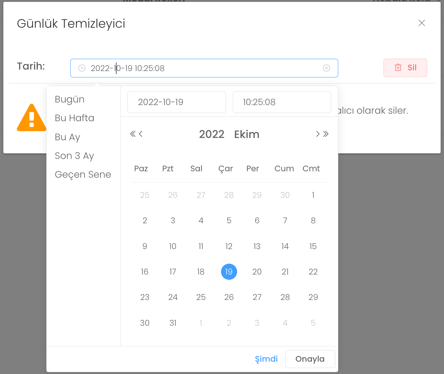Select day 26 in the calendar

[229, 297]
